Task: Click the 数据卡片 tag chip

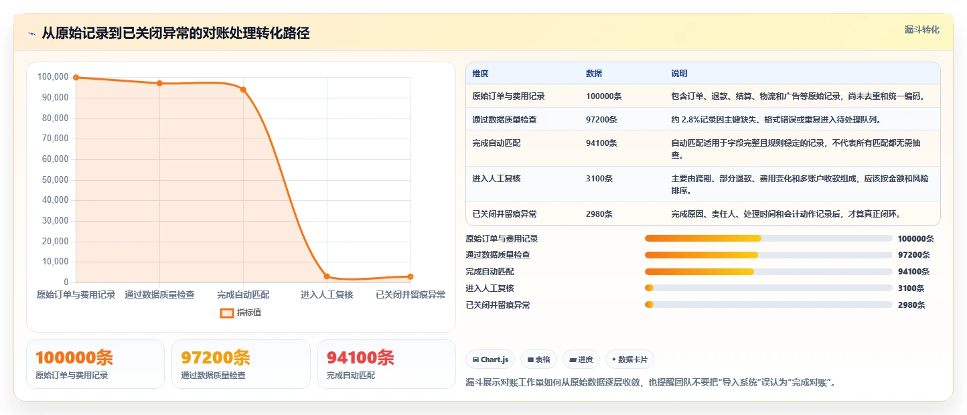Action: pos(630,359)
